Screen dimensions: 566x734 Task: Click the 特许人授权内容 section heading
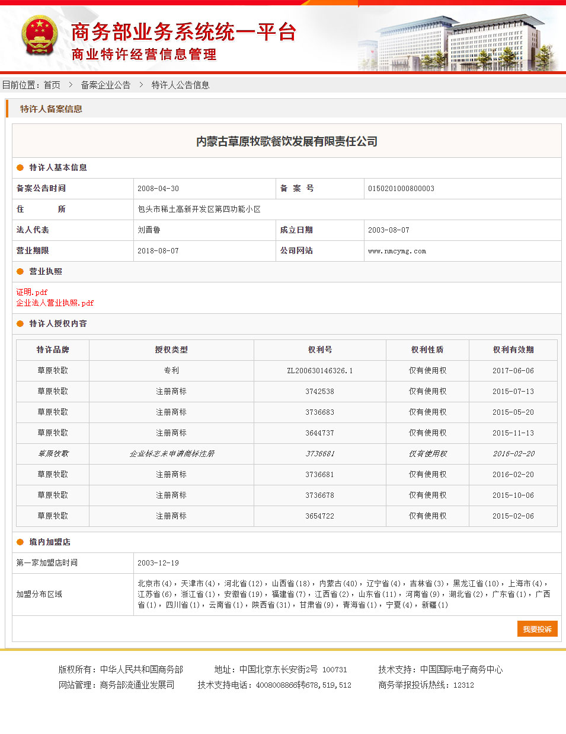pos(58,324)
